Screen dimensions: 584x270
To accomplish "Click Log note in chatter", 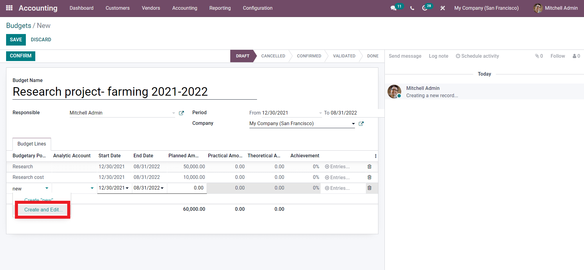I will point(439,56).
